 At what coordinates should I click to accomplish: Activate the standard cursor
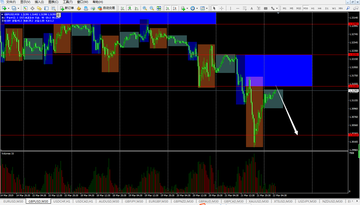(214, 8)
